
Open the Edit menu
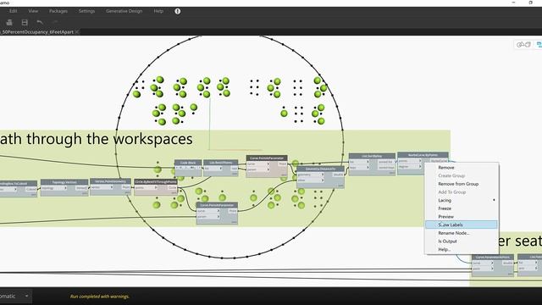pyautogui.click(x=14, y=11)
